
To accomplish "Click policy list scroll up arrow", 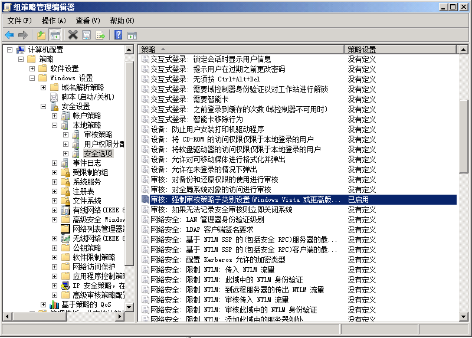I will [463, 50].
